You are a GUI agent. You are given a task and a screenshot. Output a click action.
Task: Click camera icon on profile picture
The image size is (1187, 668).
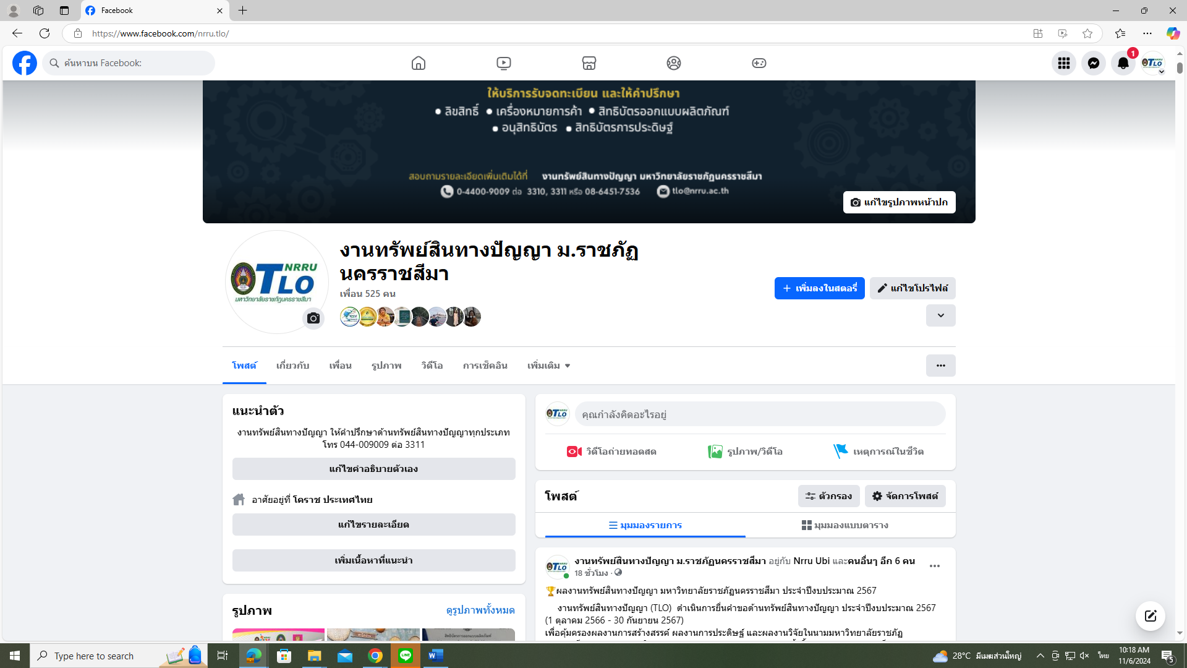tap(313, 319)
